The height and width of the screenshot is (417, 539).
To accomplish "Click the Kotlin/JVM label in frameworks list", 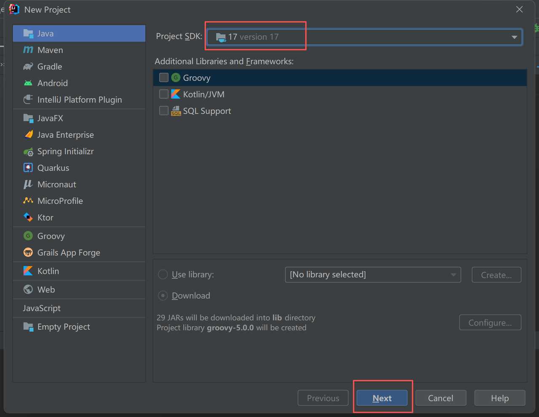I will pyautogui.click(x=204, y=94).
